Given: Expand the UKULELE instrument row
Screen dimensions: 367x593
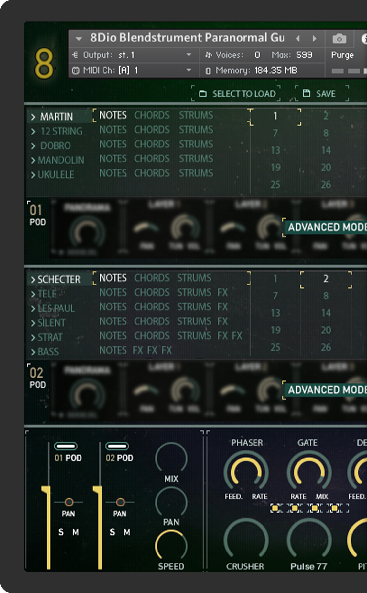Looking at the screenshot, I should [x=33, y=175].
